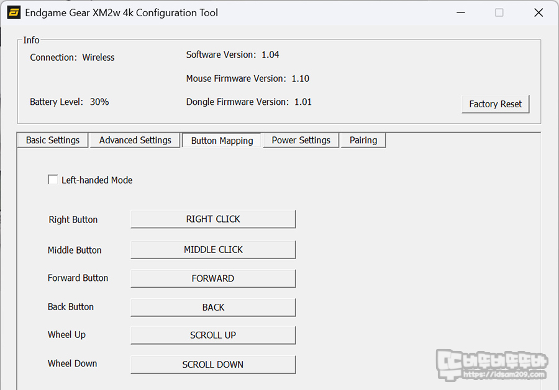Click the Left-handed Mode label text
Image resolution: width=559 pixels, height=390 pixels.
(x=97, y=180)
